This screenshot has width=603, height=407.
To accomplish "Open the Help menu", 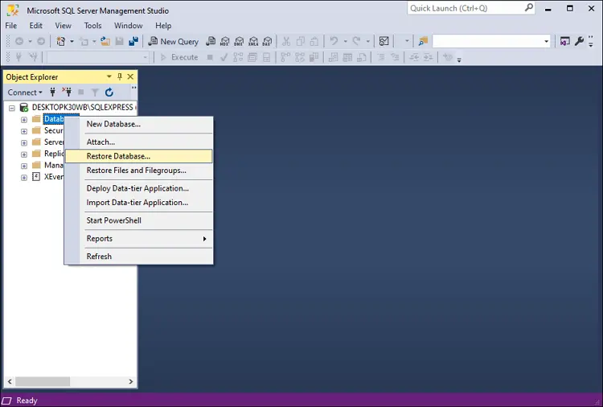I will 163,26.
